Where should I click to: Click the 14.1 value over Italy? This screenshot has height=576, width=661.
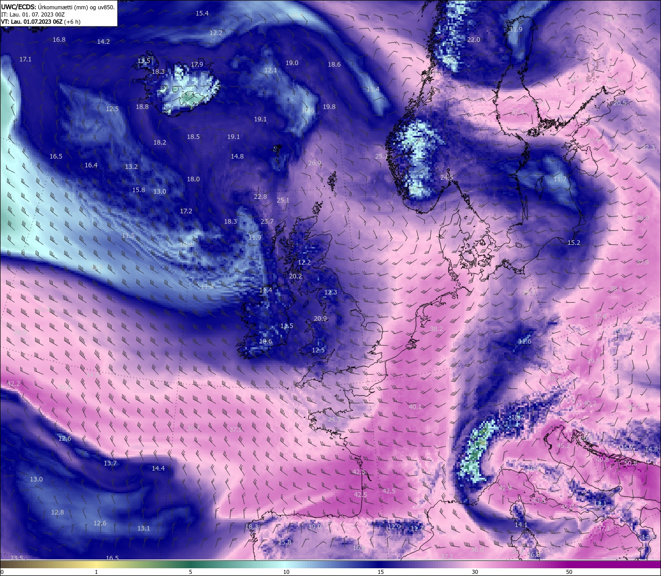point(521,525)
